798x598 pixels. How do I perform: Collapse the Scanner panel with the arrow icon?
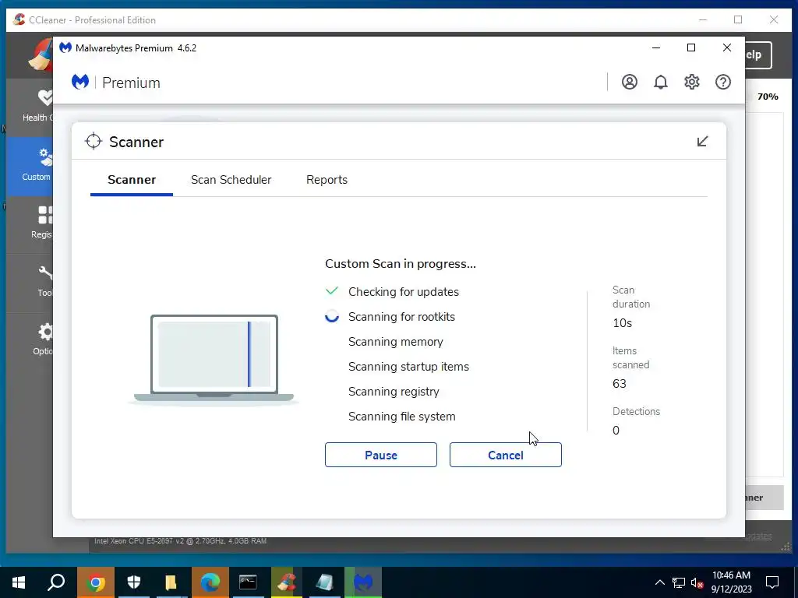click(702, 142)
